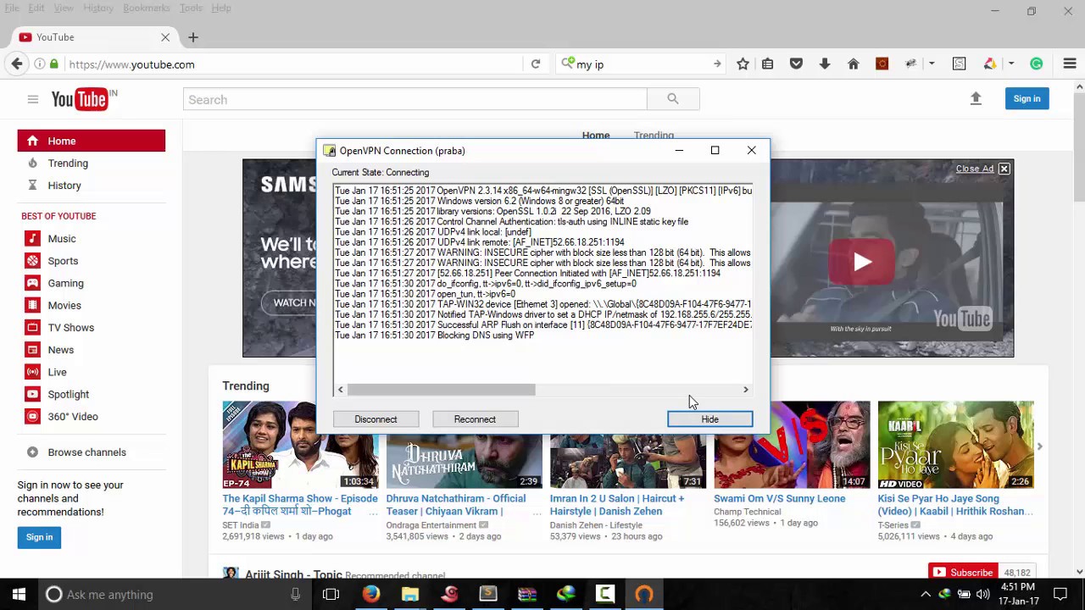Reload the page with refresh icon

click(x=536, y=64)
